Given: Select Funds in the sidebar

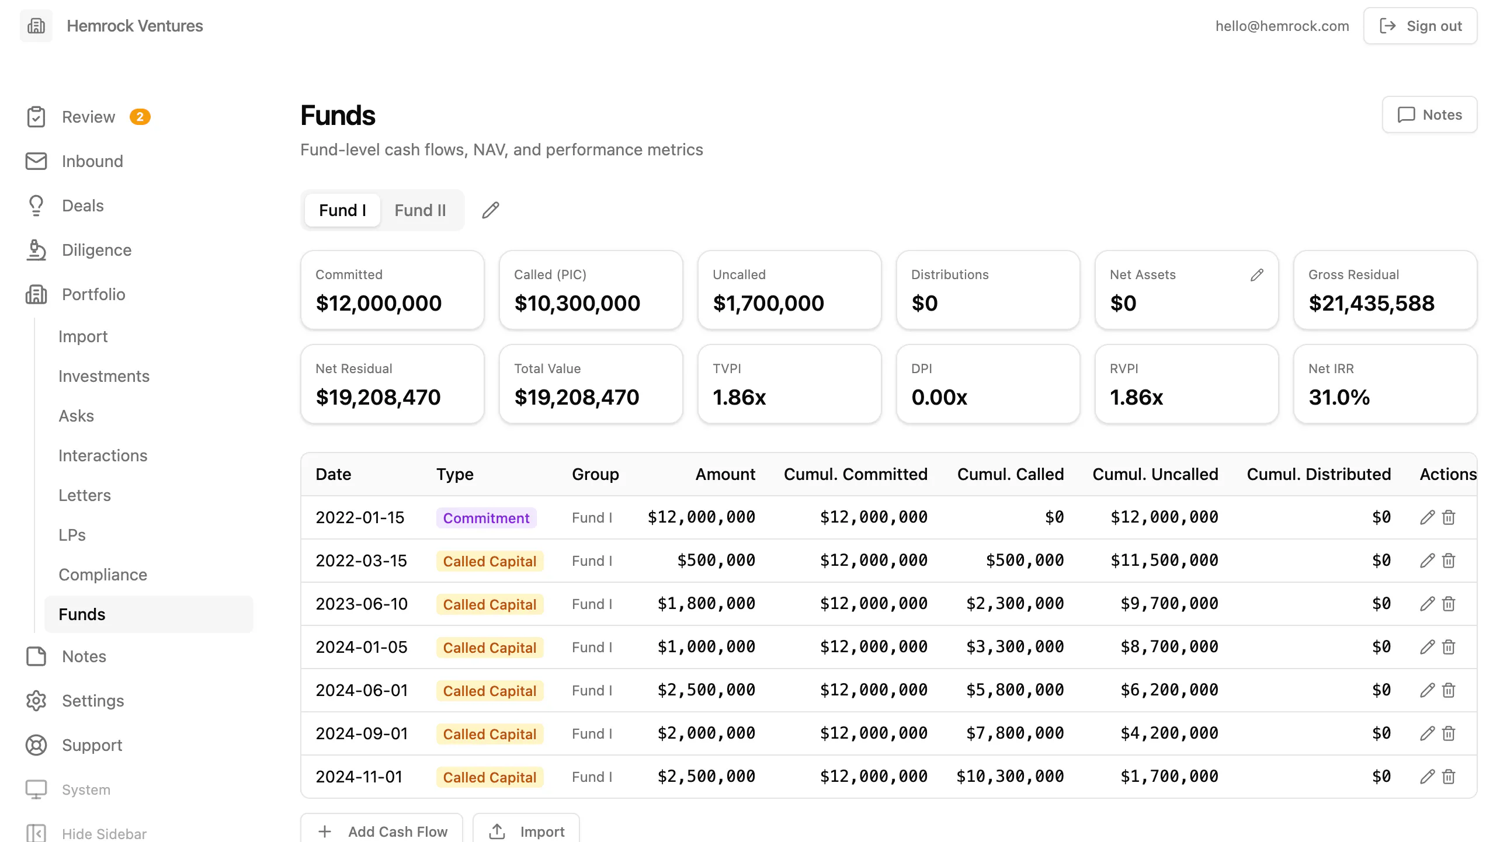Looking at the screenshot, I should [x=149, y=614].
